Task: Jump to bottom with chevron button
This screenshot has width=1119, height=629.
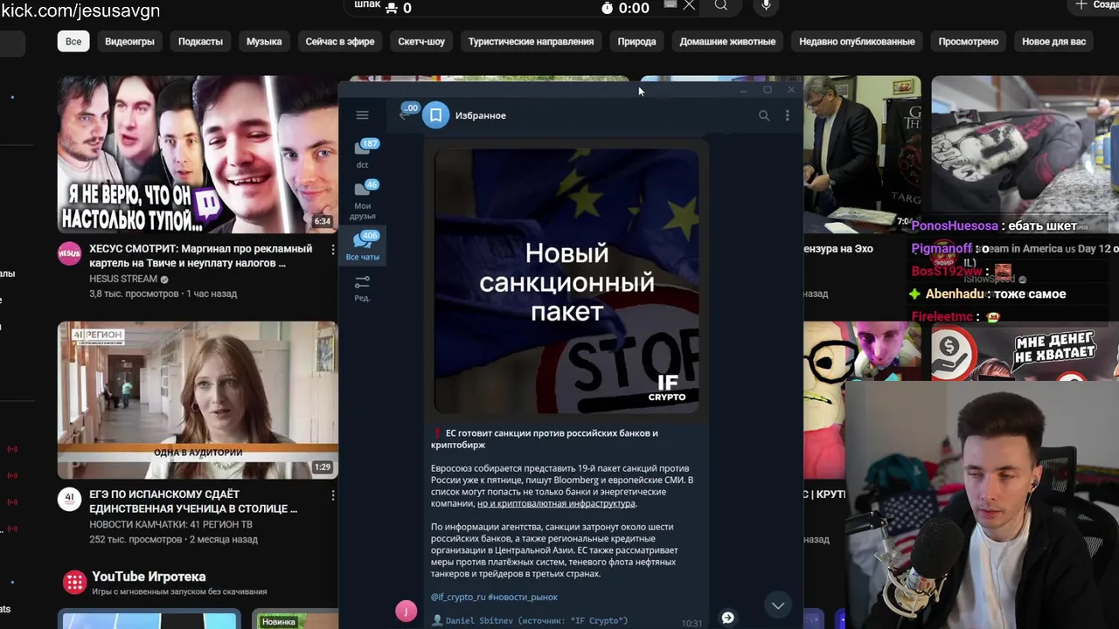Action: pos(777,605)
